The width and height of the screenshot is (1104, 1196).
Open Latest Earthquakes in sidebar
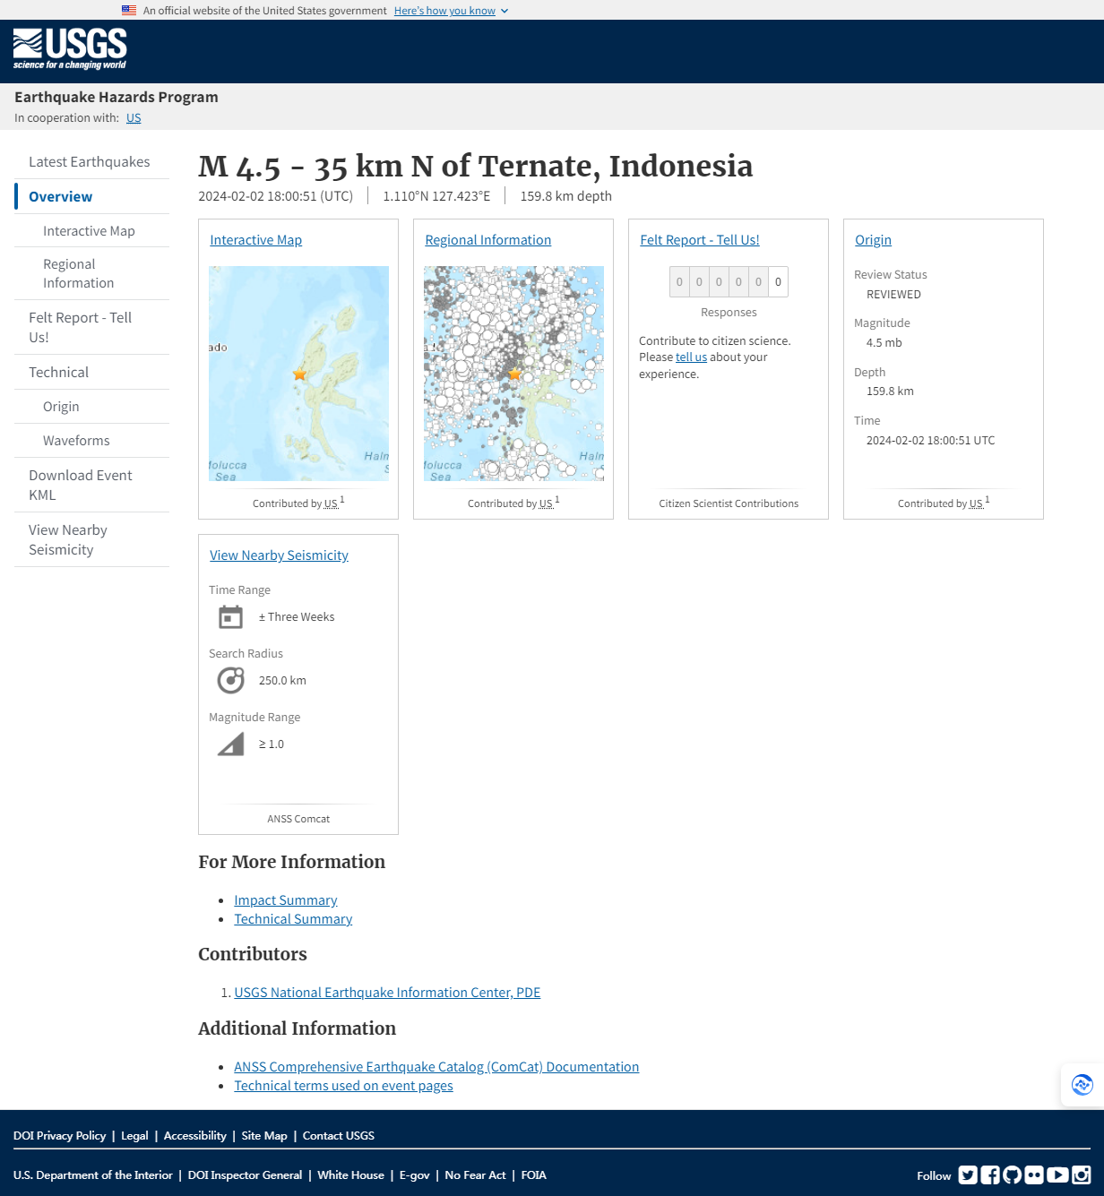click(90, 162)
